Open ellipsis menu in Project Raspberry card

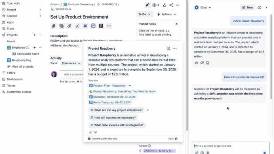pos(175,48)
